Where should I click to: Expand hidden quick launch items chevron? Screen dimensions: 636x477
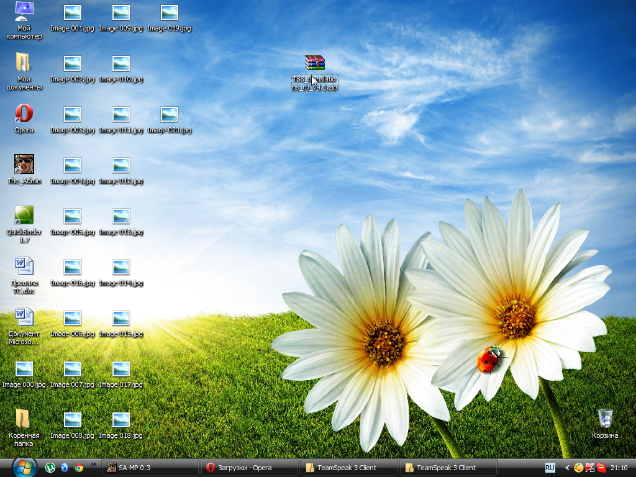click(x=94, y=465)
